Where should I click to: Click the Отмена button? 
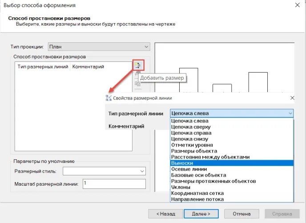pyautogui.click(x=241, y=214)
